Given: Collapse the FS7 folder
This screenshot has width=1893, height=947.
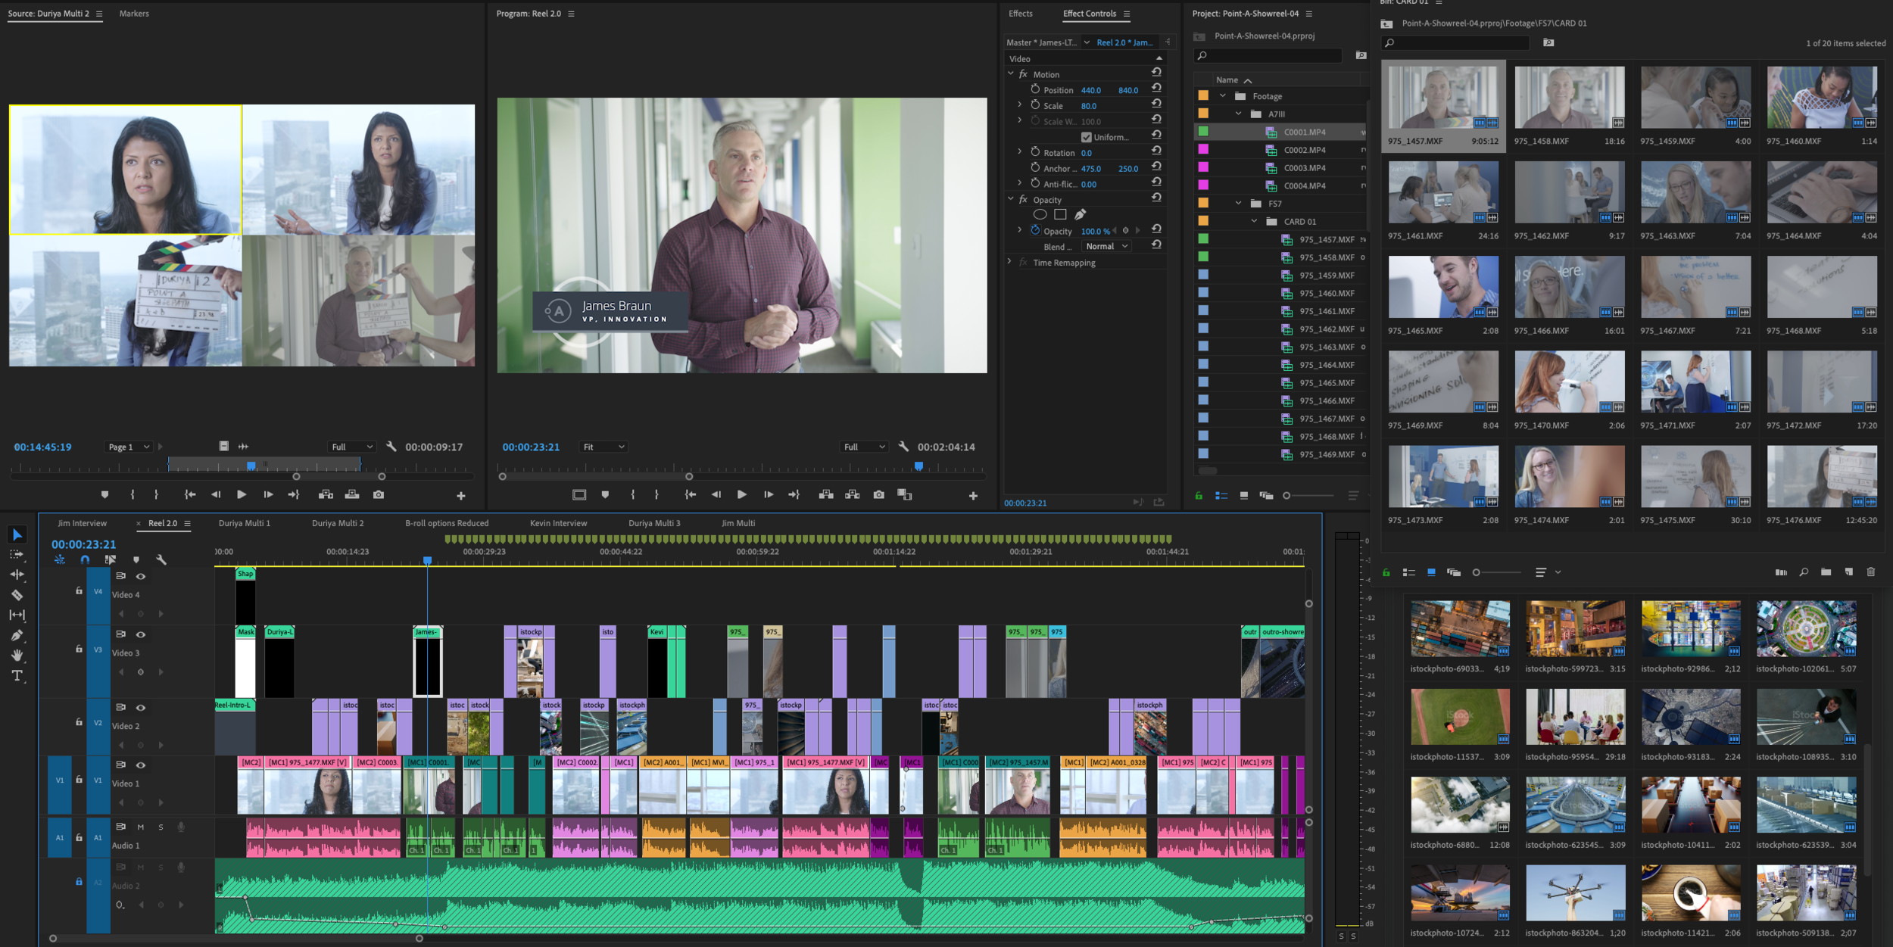Looking at the screenshot, I should pyautogui.click(x=1238, y=204).
